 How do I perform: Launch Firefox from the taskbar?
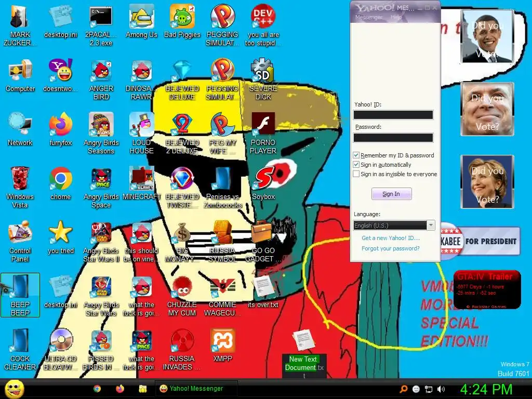pos(120,389)
